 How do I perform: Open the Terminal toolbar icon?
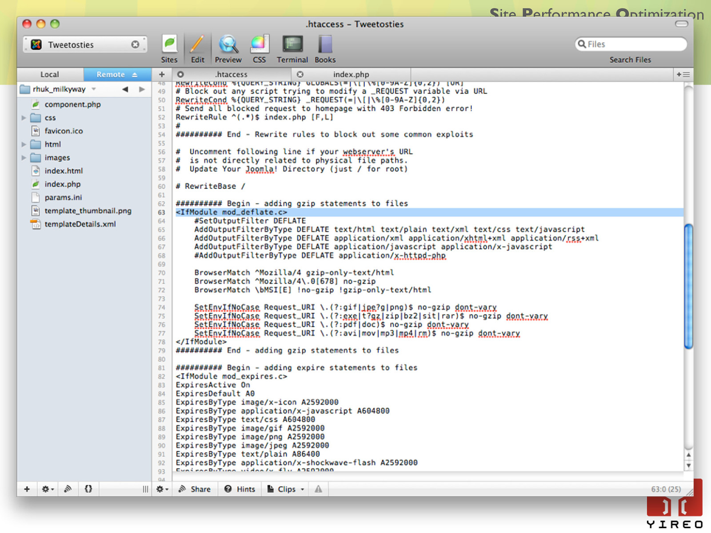tap(292, 49)
